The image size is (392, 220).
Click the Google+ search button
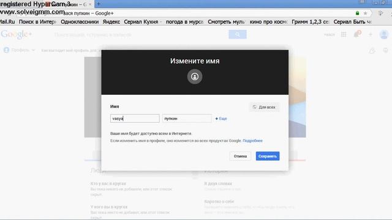click(x=238, y=34)
